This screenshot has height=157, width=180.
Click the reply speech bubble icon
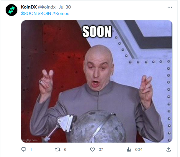pyautogui.click(x=24, y=149)
